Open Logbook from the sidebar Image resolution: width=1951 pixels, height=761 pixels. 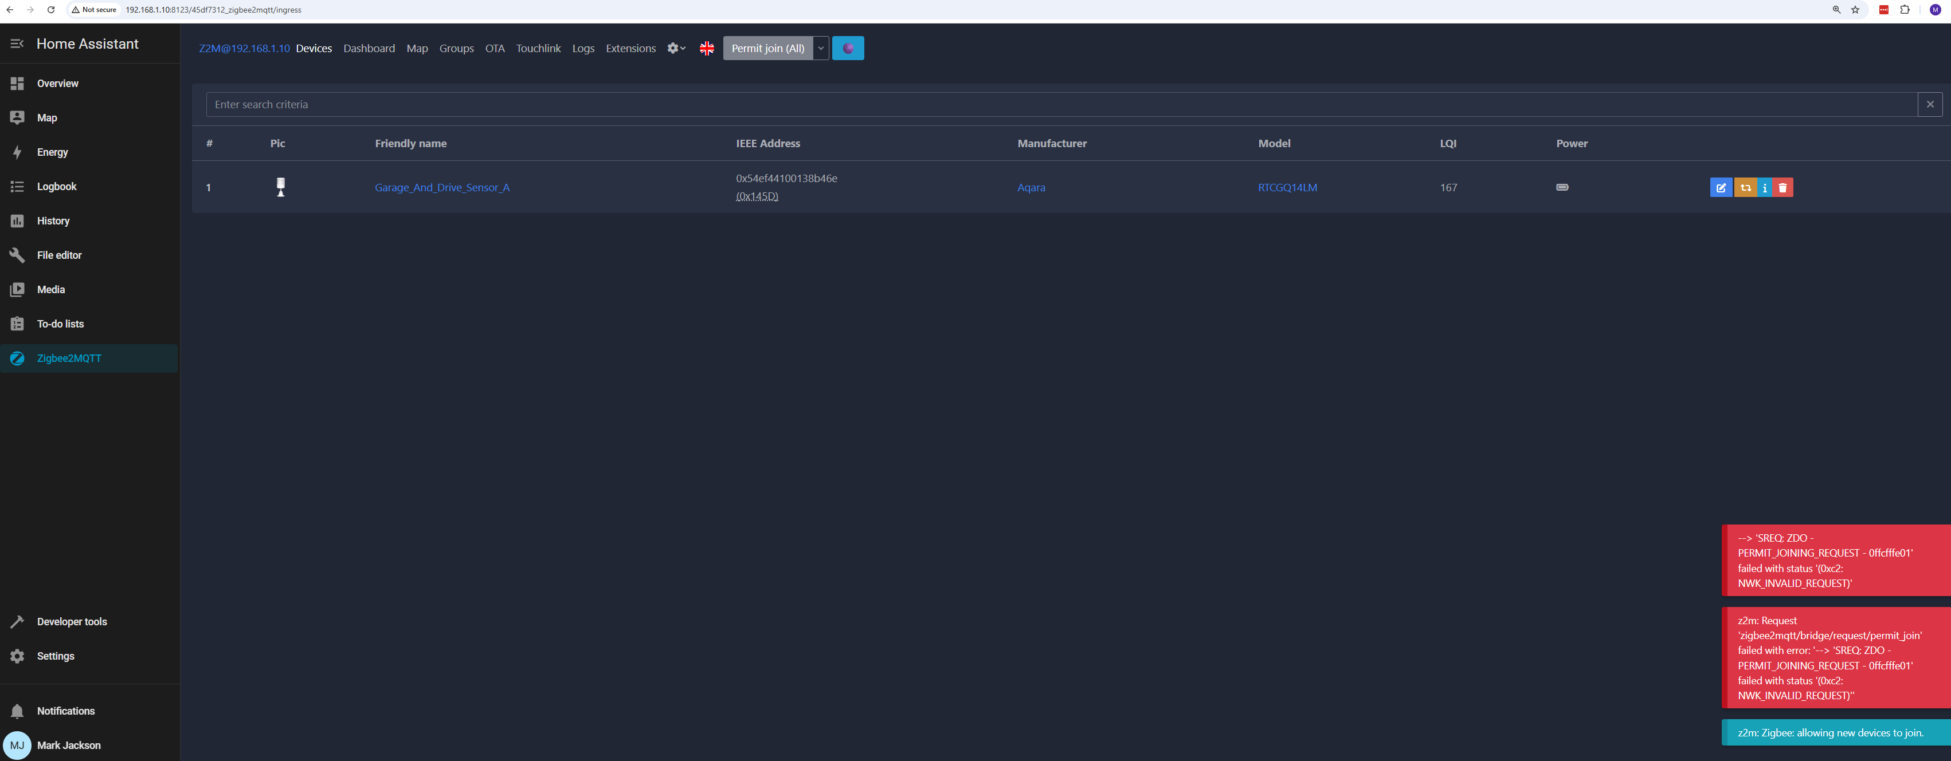click(89, 187)
